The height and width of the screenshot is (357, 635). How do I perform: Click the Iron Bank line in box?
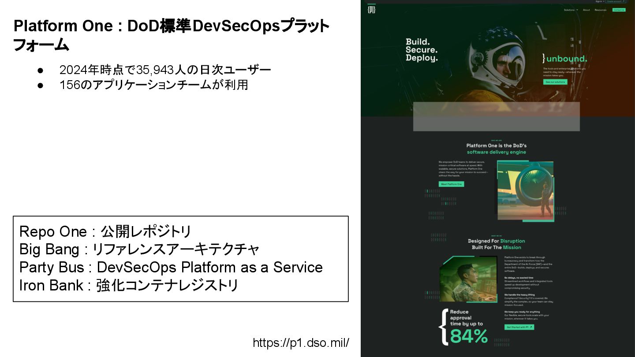(x=129, y=286)
